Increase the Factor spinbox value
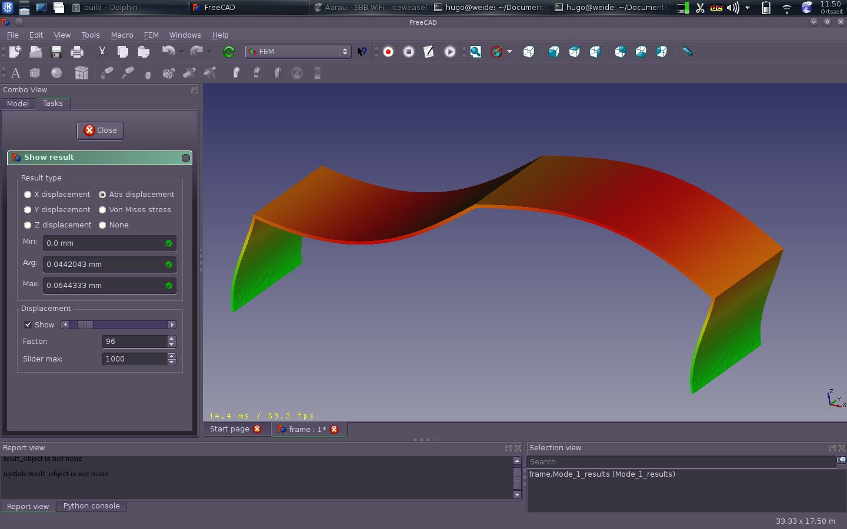Image resolution: width=847 pixels, height=529 pixels. (x=171, y=339)
